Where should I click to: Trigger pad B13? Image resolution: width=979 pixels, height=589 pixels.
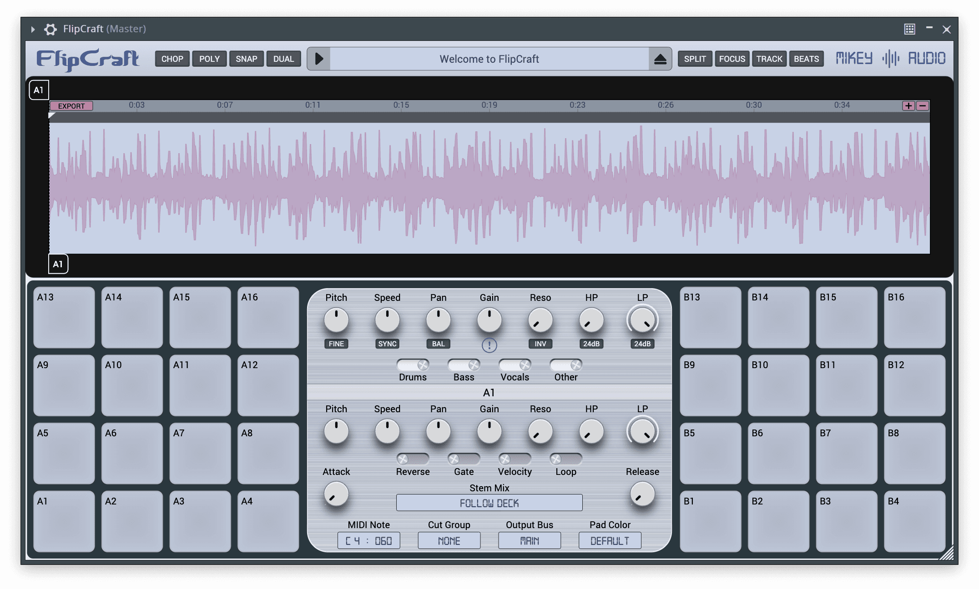710,317
